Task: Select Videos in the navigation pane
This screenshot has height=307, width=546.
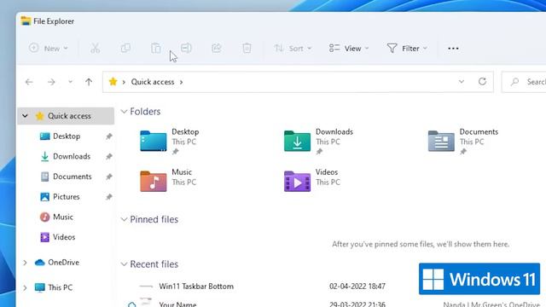Action: (x=64, y=237)
